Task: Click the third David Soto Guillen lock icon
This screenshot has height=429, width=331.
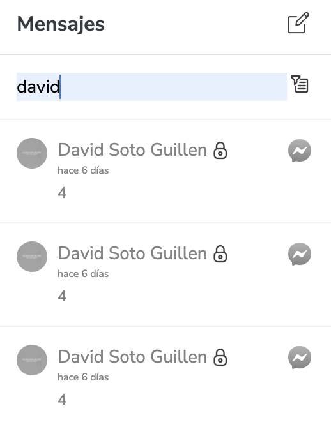Action: [x=220, y=357]
